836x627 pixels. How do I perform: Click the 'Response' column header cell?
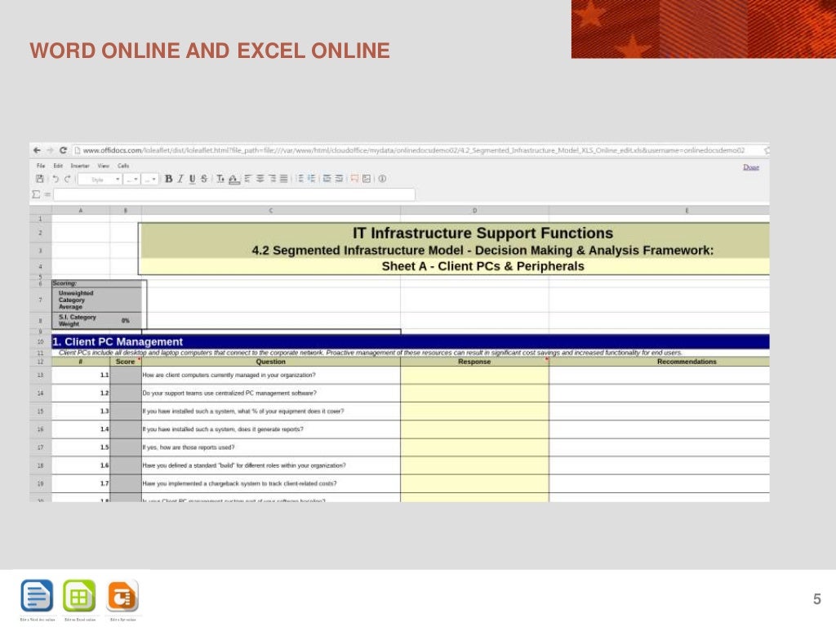474,362
